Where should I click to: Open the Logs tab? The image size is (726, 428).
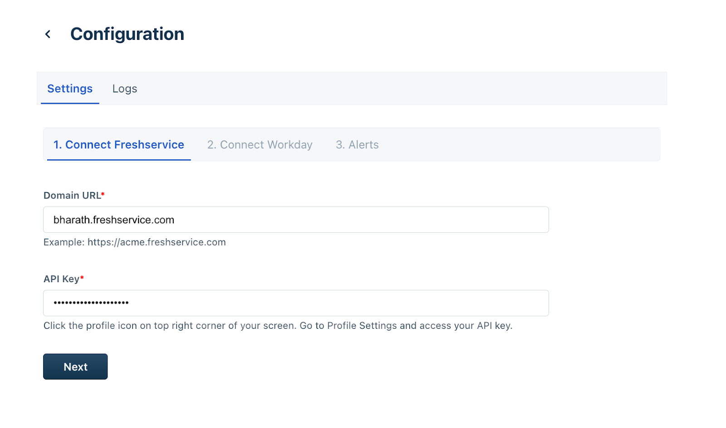(x=125, y=89)
